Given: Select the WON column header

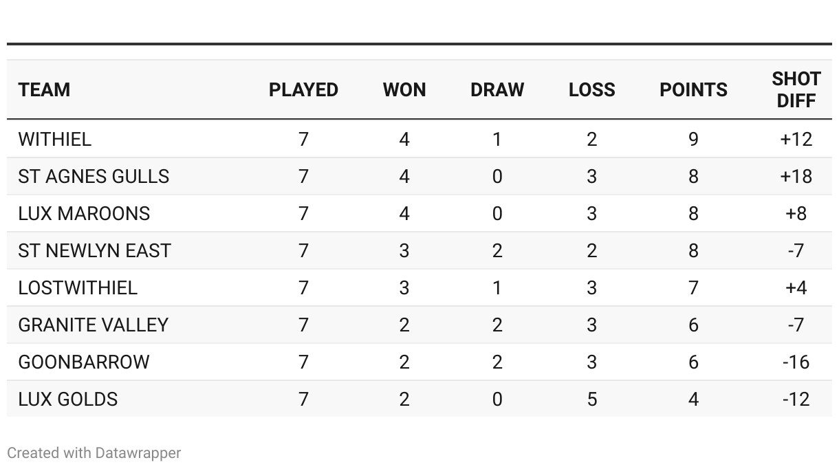Looking at the screenshot, I should click(x=404, y=90).
